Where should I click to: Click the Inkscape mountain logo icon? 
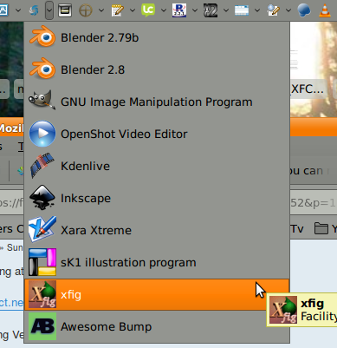pyautogui.click(x=42, y=198)
